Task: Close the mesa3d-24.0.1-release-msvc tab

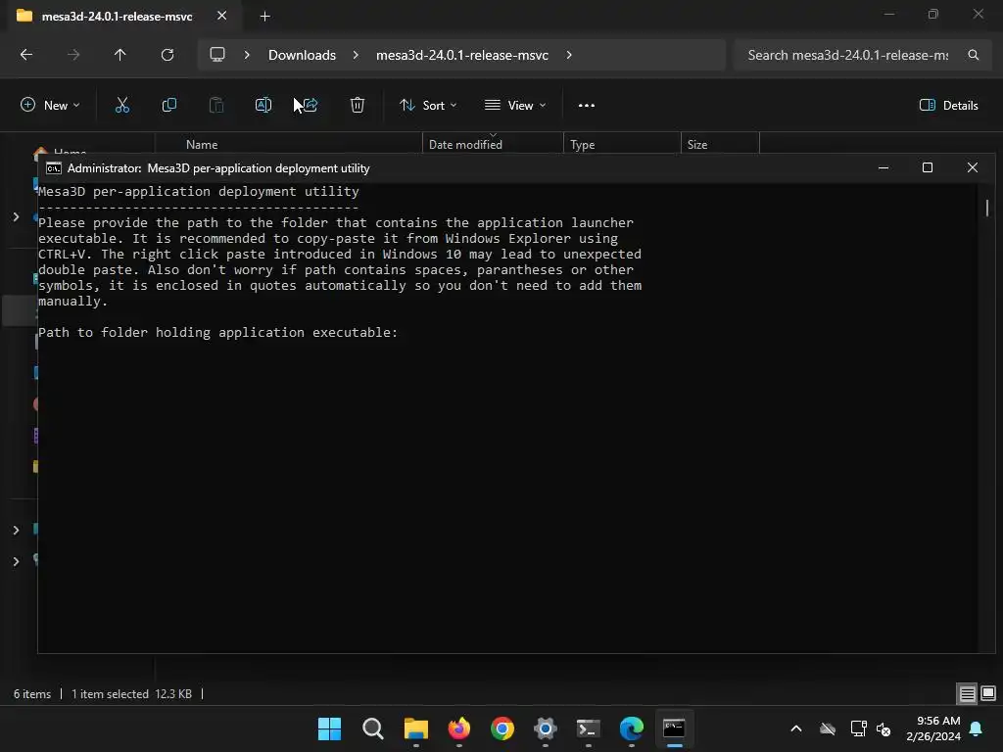Action: point(221,16)
